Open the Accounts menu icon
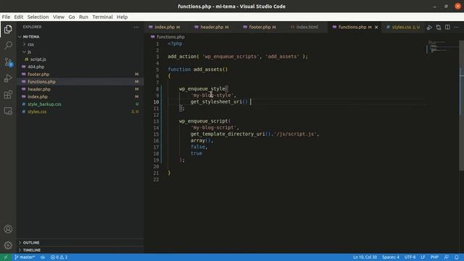The image size is (464, 261). [8, 229]
